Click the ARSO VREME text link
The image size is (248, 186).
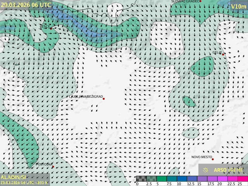click(x=229, y=170)
